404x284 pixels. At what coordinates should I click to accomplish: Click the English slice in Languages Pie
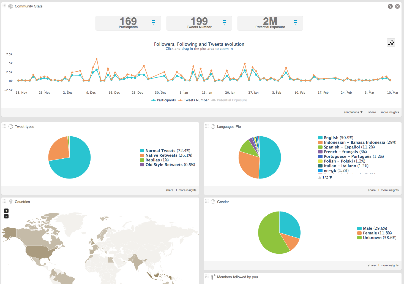pyautogui.click(x=270, y=158)
